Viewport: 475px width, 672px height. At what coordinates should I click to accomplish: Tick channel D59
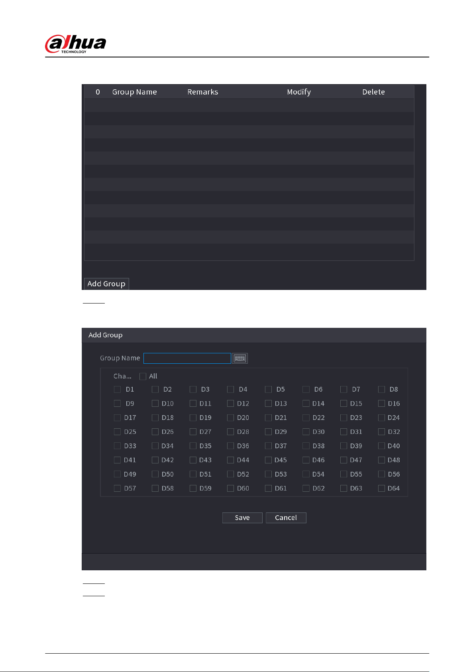(x=193, y=489)
